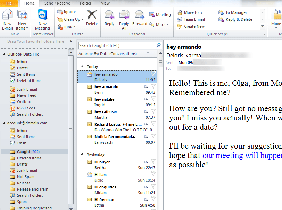Screen dimensions: 282x210
Task: Open the Trash folder
Action: coord(18,143)
